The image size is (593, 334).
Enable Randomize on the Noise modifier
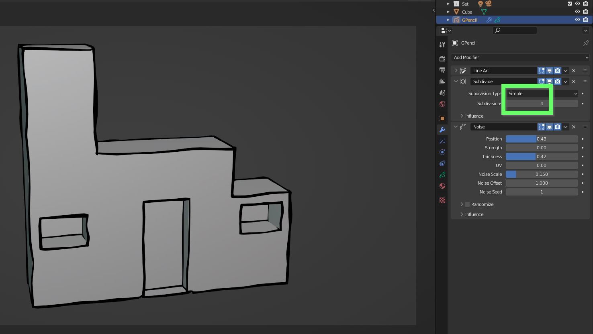(467, 204)
